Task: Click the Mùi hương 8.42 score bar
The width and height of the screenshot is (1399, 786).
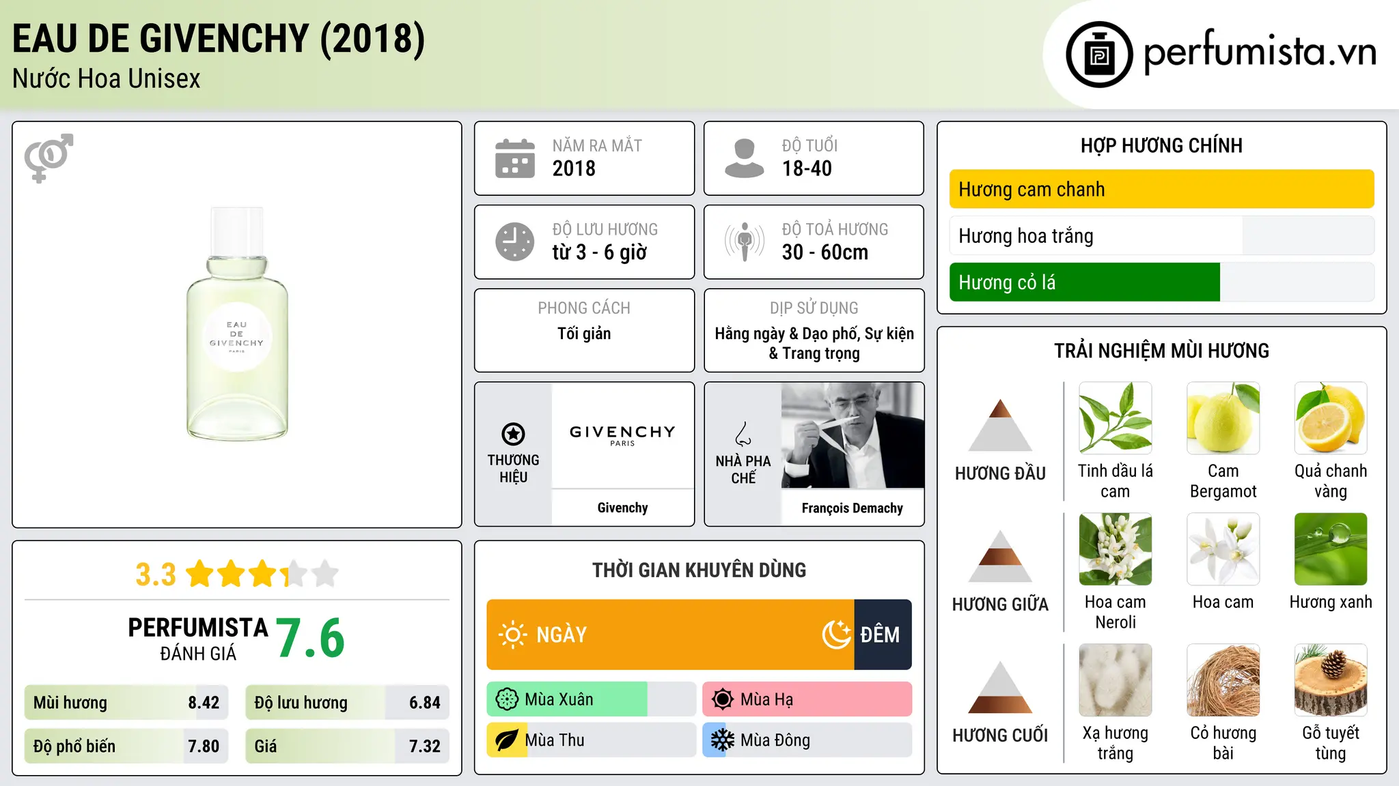Action: coord(126,703)
